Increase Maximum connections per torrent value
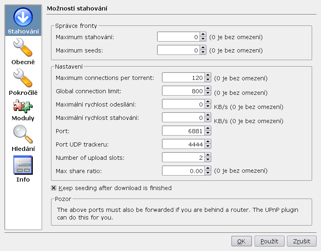The image size is (321, 251). click(208, 75)
